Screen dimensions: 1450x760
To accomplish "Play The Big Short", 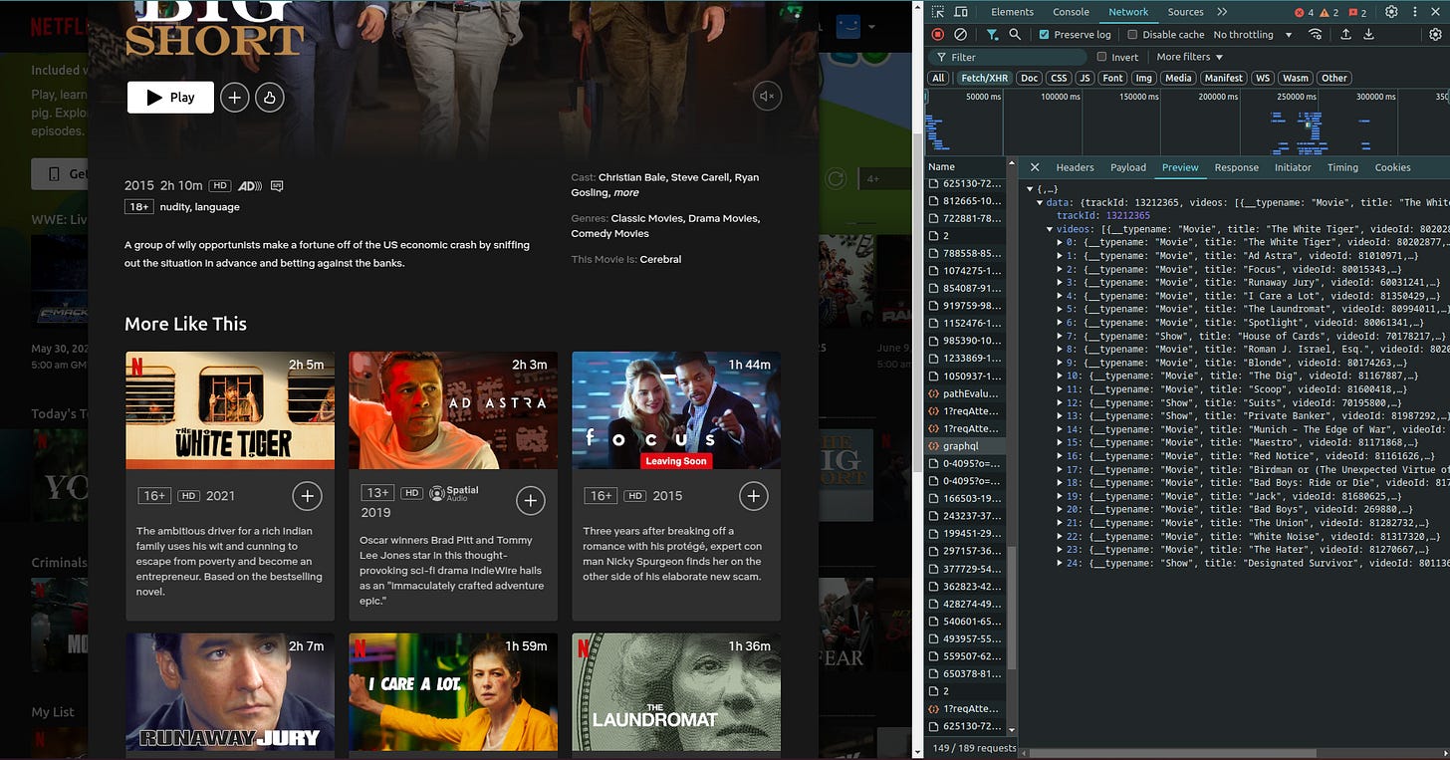I will [x=170, y=98].
